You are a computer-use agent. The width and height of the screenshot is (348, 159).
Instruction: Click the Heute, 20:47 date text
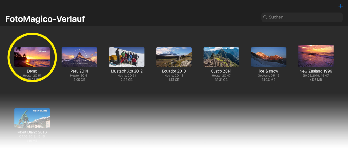pos(221,76)
